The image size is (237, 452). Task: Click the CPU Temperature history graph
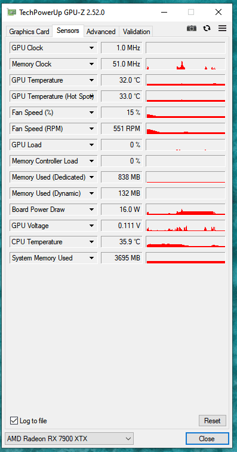tap(186, 242)
